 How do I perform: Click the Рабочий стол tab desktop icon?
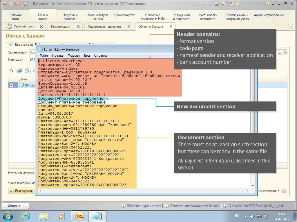coord(8,26)
